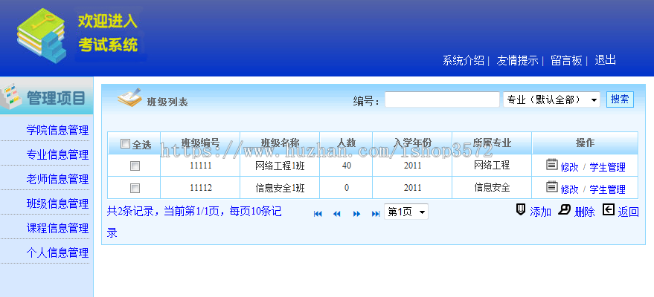
Task: Focus the 编号 search input field
Action: tap(442, 99)
